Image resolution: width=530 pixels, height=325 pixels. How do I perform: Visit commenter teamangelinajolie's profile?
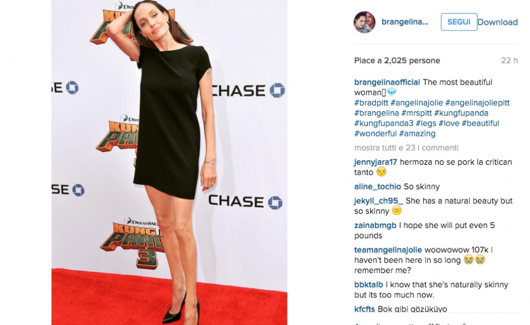point(388,250)
